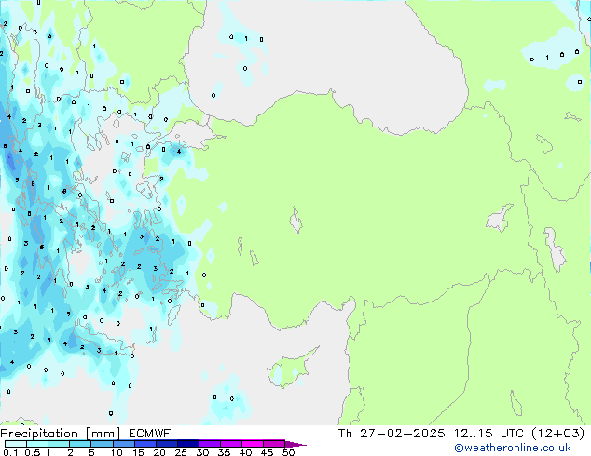The width and height of the screenshot is (591, 456).
Task: Click the 40–45 mm magenta legend box
Action: [x=253, y=444]
